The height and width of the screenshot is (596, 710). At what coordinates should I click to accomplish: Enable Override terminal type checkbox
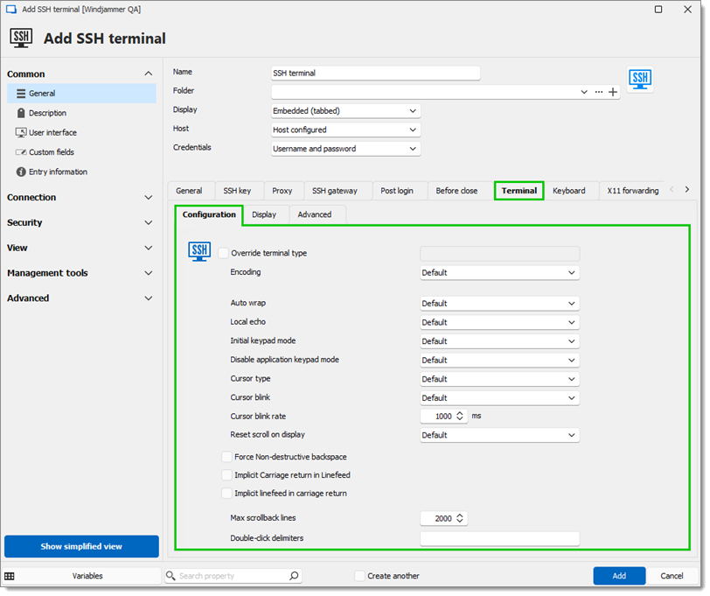[224, 255]
